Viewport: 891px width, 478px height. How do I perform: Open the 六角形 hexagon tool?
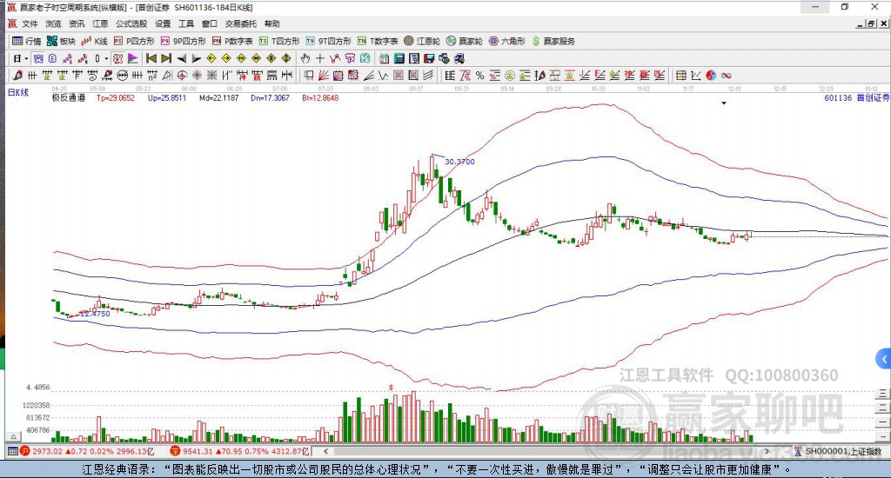point(507,41)
